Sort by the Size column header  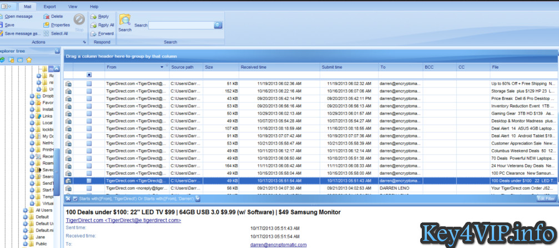[221, 67]
